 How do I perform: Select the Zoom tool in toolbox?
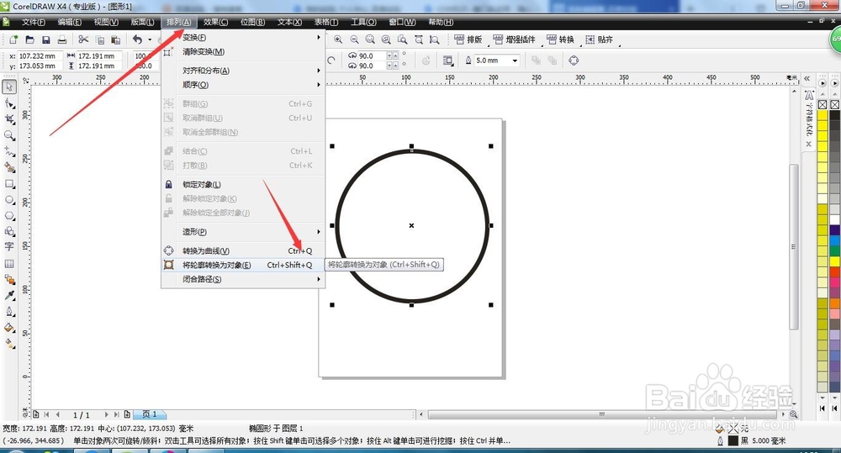9,135
